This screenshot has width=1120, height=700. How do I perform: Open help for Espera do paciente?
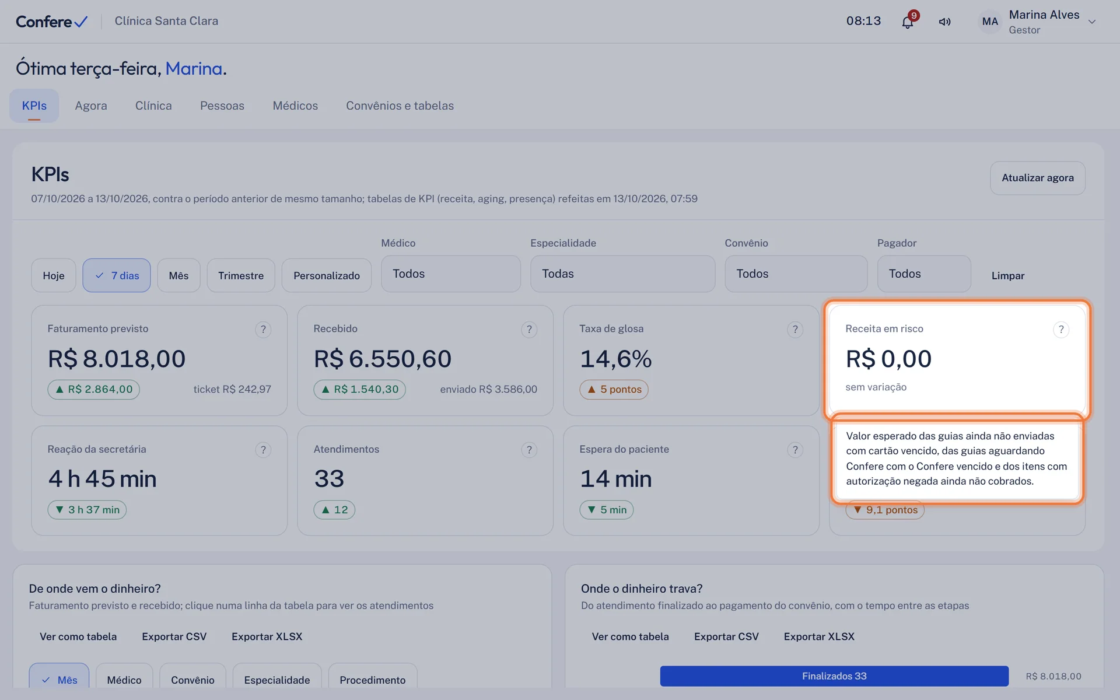pos(795,450)
